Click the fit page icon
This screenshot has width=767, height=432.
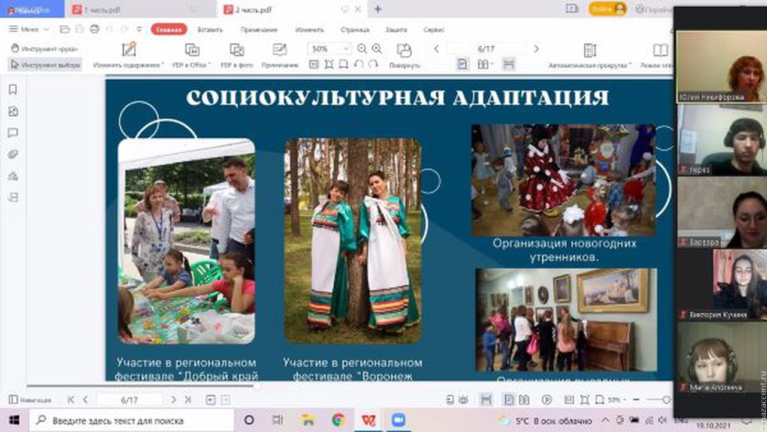tap(329, 64)
